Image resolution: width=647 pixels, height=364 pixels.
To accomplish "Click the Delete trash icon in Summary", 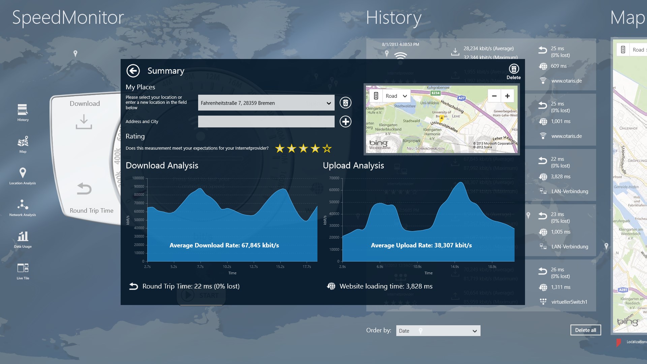I will coord(514,69).
